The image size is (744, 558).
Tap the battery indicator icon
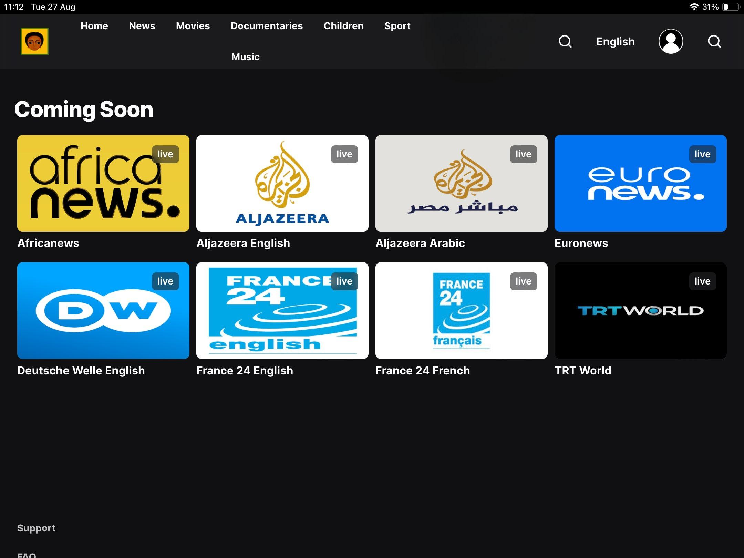731,7
